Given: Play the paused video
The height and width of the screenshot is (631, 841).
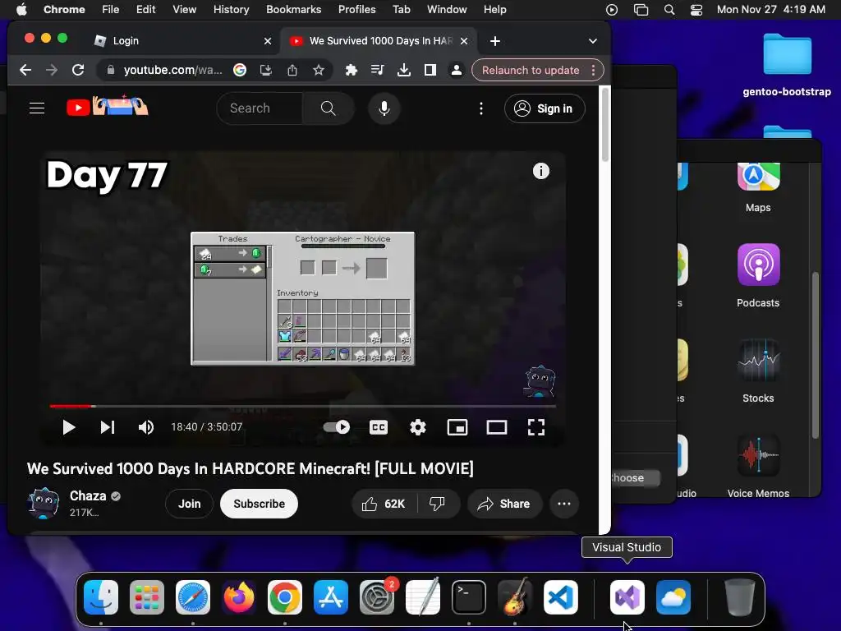Looking at the screenshot, I should [x=69, y=427].
